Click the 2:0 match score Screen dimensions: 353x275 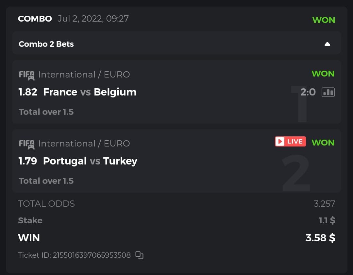(x=308, y=92)
